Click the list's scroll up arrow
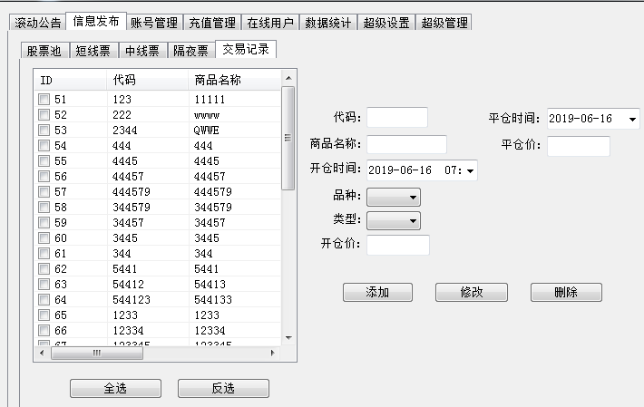This screenshot has height=407, width=644. 288,78
